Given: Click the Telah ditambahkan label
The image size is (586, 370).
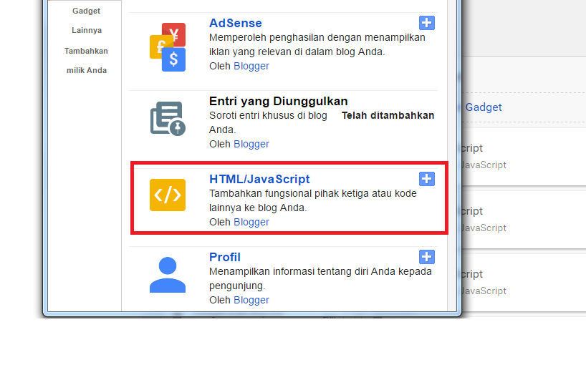Looking at the screenshot, I should [x=388, y=116].
